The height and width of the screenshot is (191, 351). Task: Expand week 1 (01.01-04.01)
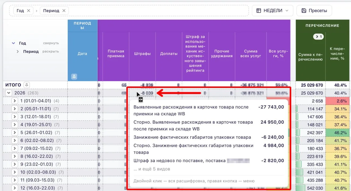coord(15,101)
